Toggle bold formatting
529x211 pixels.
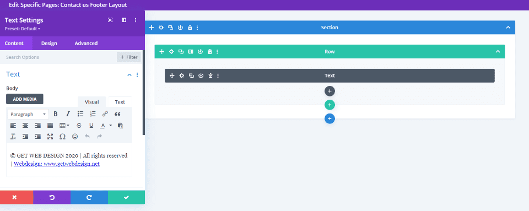click(56, 114)
